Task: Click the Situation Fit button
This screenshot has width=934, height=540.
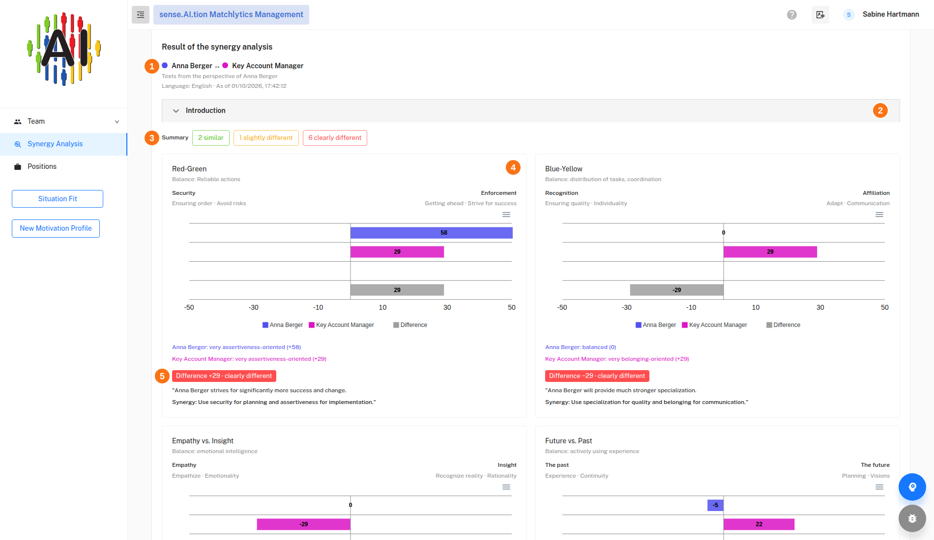Action: click(x=58, y=199)
